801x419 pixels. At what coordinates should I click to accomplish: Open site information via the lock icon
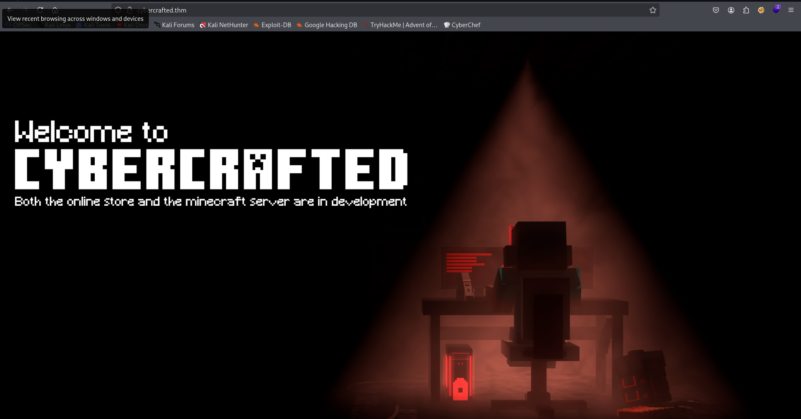(x=130, y=10)
